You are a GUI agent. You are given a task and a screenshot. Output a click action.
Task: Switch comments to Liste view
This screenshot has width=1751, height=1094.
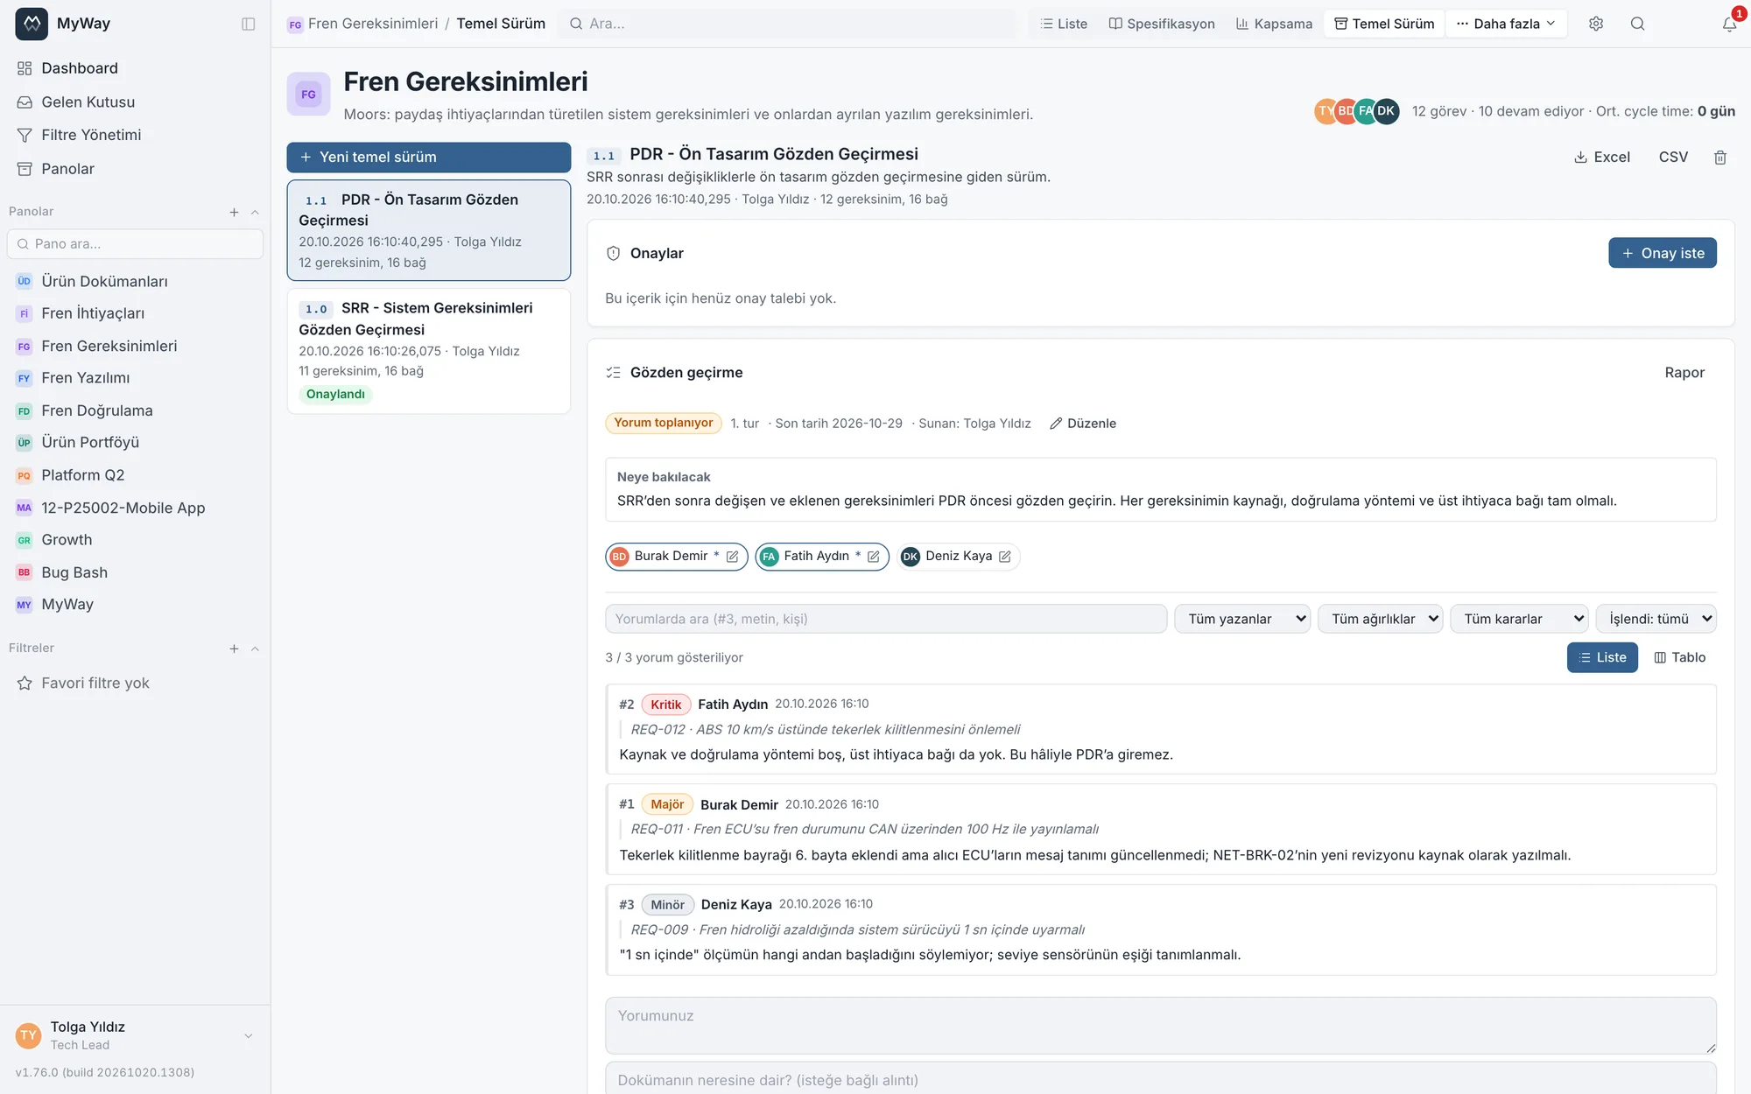pyautogui.click(x=1602, y=657)
